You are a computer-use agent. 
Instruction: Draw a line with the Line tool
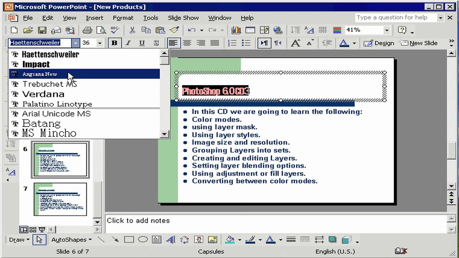point(101,240)
